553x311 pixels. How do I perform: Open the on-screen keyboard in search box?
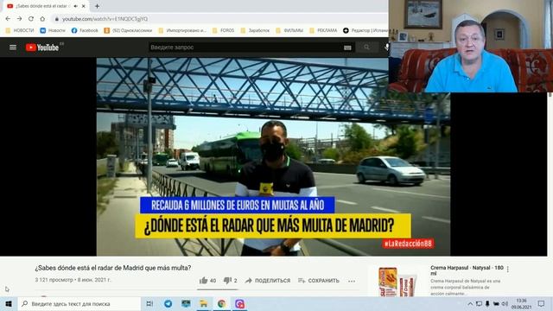pyautogui.click(x=347, y=48)
